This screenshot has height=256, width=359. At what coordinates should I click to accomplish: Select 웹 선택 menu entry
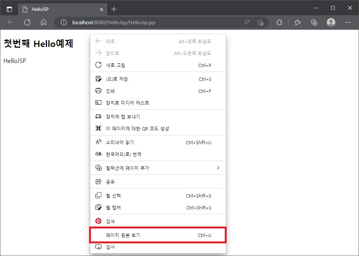tap(158, 196)
